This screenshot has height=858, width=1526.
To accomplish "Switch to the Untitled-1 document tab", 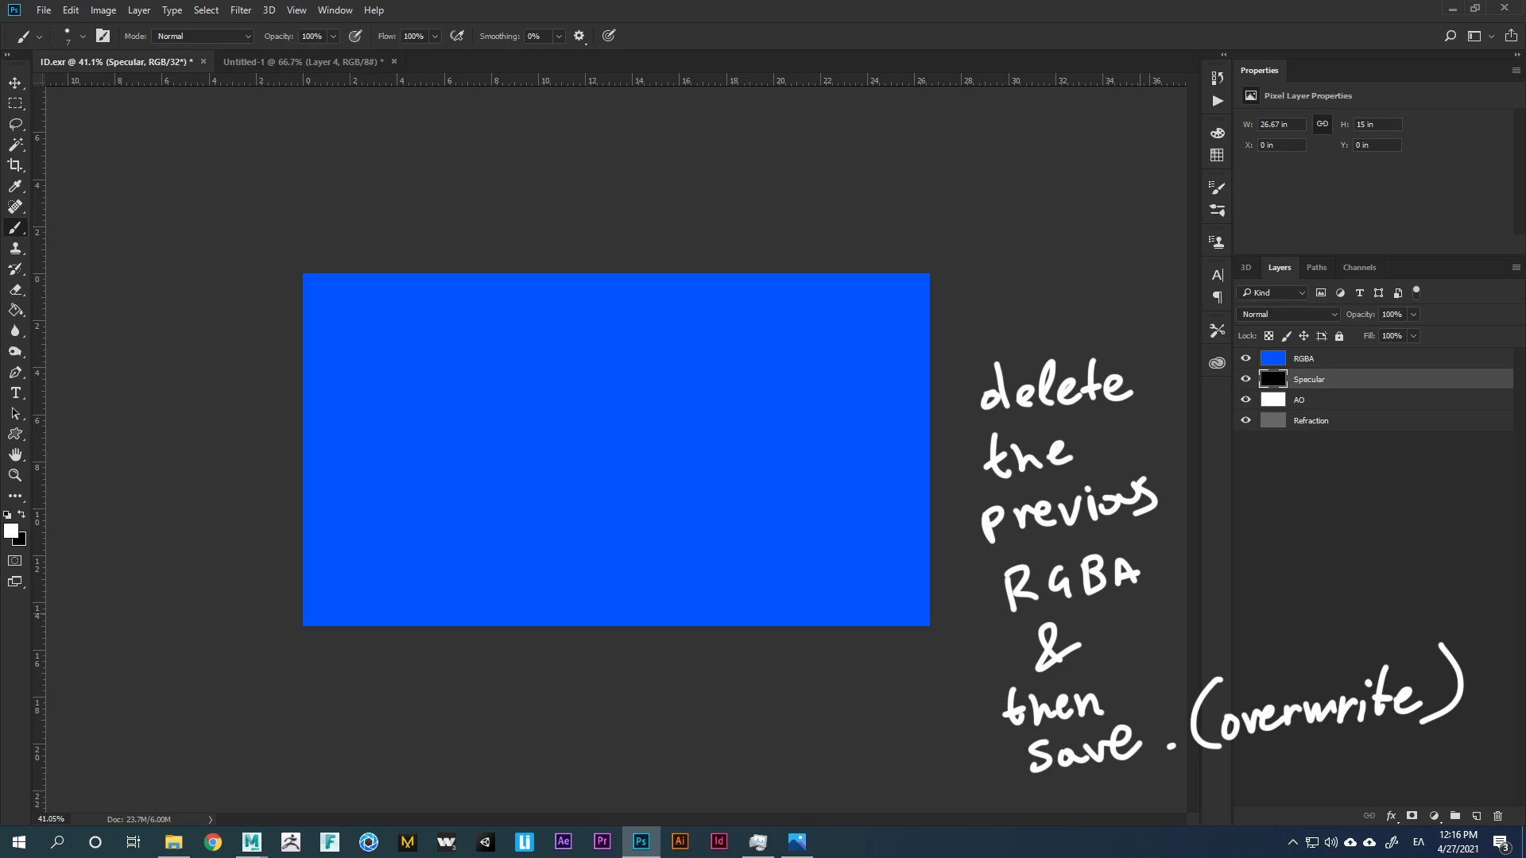I will coord(303,62).
